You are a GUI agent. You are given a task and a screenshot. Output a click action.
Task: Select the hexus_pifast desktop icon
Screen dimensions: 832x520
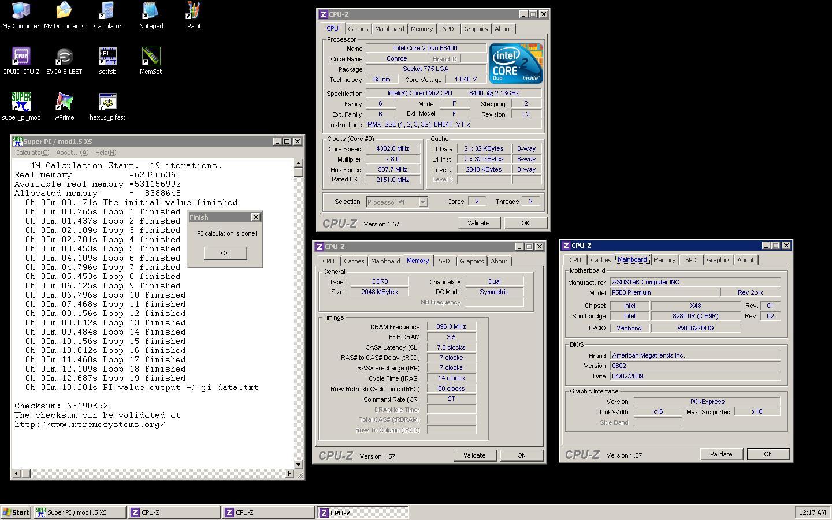click(x=107, y=107)
